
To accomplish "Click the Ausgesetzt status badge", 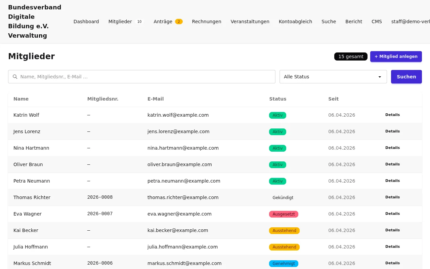I will point(284,214).
